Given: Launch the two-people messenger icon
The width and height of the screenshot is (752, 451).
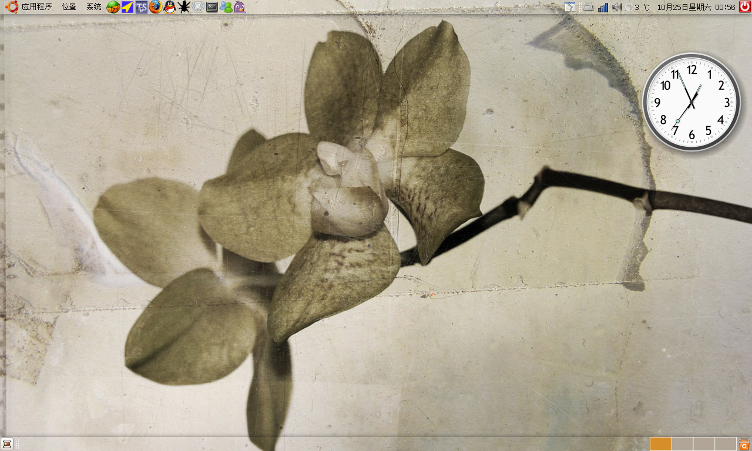Looking at the screenshot, I should (226, 7).
